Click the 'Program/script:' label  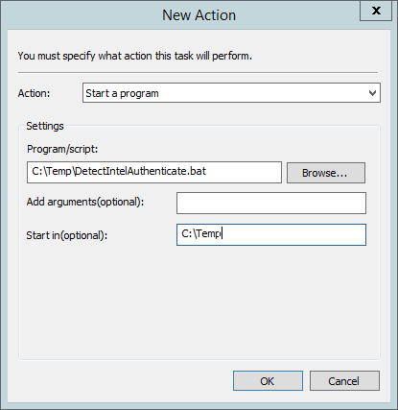point(62,149)
